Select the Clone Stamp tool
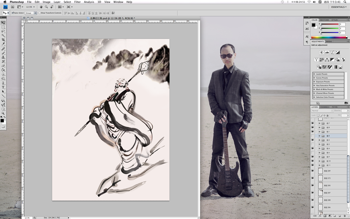350x219 pixels. (3, 57)
